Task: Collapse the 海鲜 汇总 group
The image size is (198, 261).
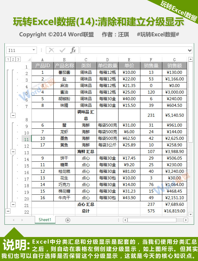Action: [x=13, y=151]
